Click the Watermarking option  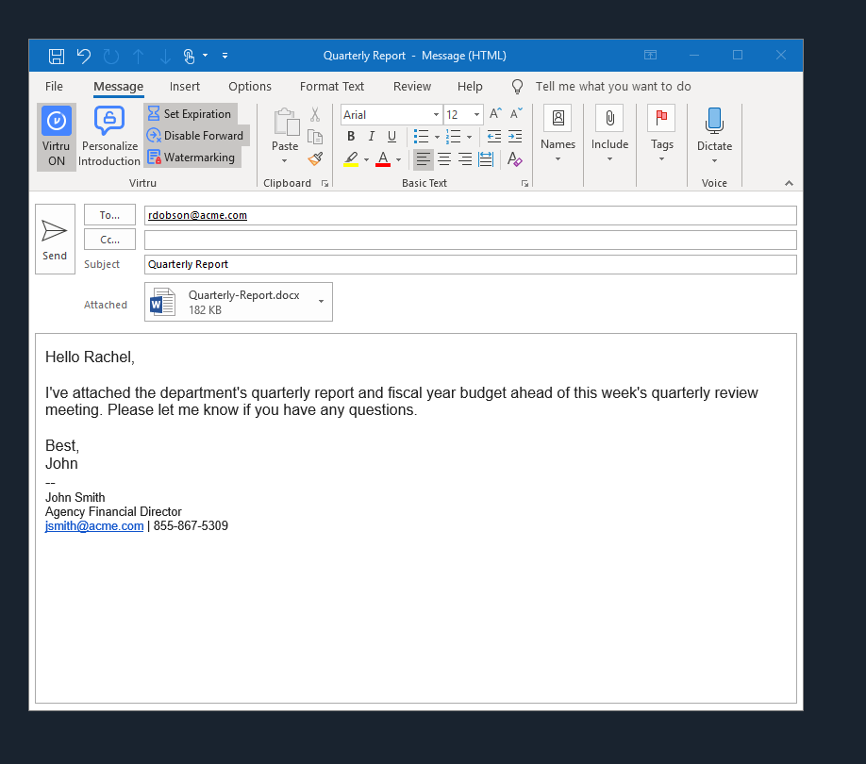pyautogui.click(x=192, y=158)
